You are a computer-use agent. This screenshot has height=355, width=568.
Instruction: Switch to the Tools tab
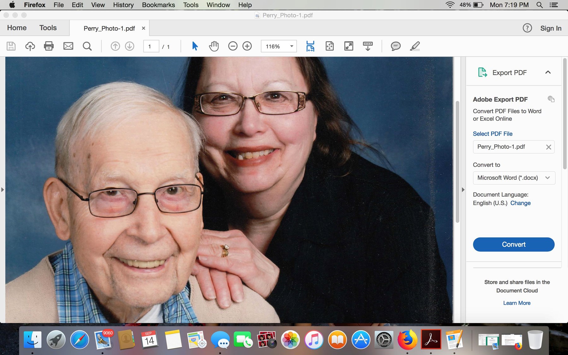(48, 28)
